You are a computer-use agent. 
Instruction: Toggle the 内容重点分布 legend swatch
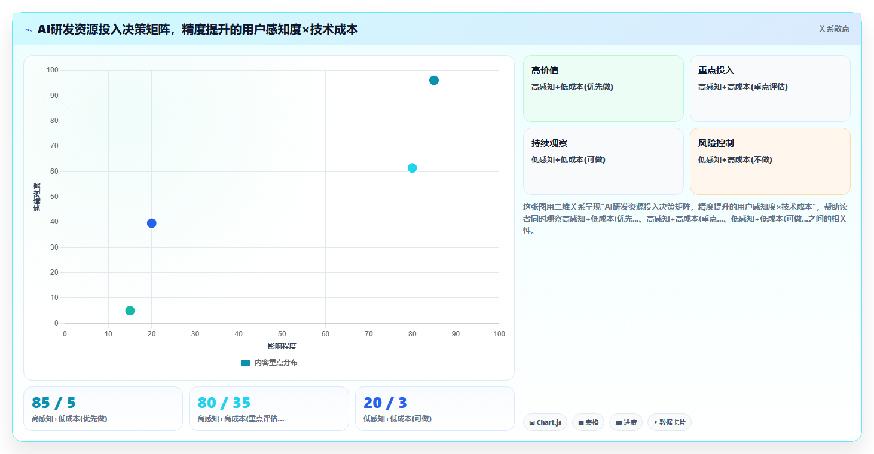tap(246, 363)
